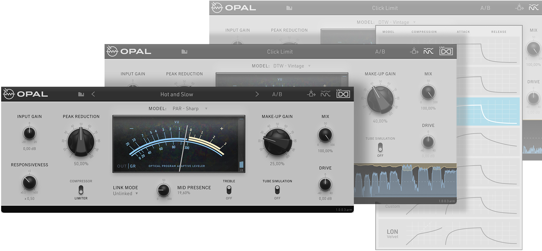The height and width of the screenshot is (251, 542).
Task: Click waveform history display in middle window
Action: click(405, 180)
